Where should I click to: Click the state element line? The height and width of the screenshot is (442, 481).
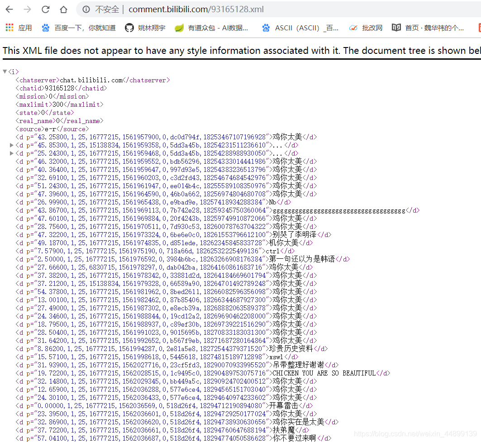[45, 113]
